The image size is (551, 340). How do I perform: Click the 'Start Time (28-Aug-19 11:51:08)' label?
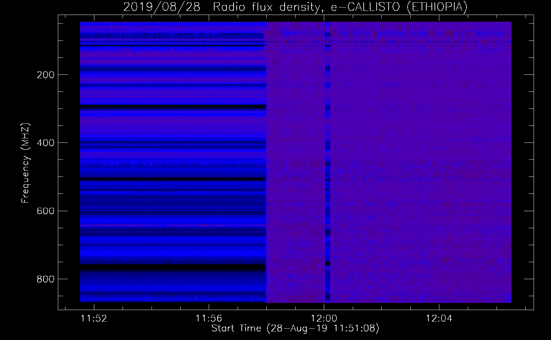tap(295, 328)
